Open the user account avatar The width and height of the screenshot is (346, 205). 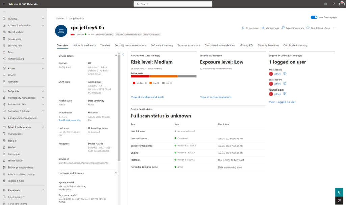pos(342,4)
